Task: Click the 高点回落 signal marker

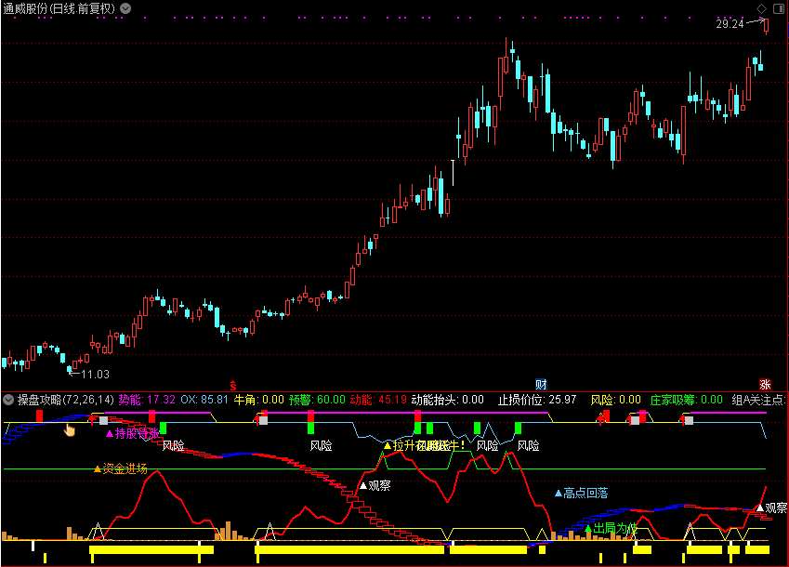Action: coord(581,493)
